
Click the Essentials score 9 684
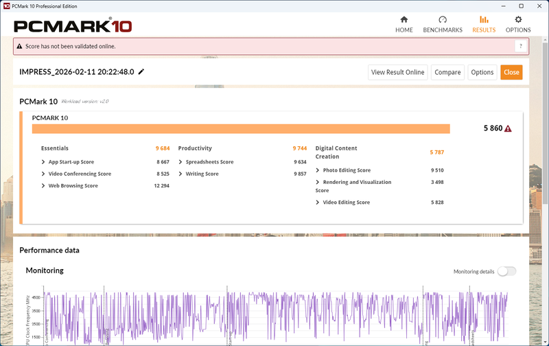[163, 148]
